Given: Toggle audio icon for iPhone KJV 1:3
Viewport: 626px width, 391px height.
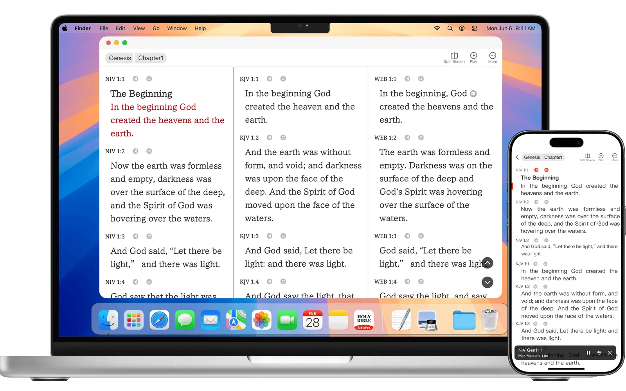Looking at the screenshot, I should [535, 324].
